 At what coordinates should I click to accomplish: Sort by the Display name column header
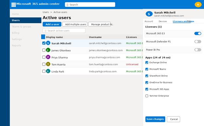click(54, 37)
